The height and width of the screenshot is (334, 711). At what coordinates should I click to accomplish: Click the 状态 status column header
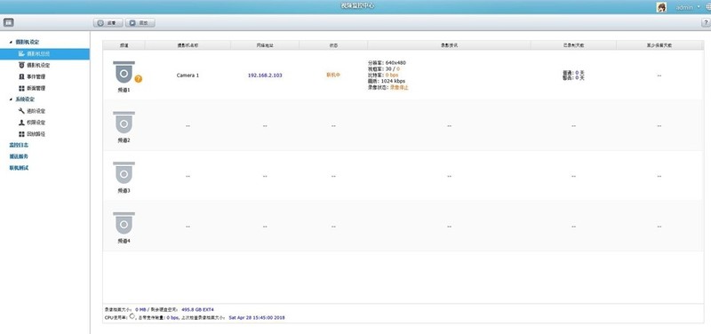pyautogui.click(x=333, y=45)
